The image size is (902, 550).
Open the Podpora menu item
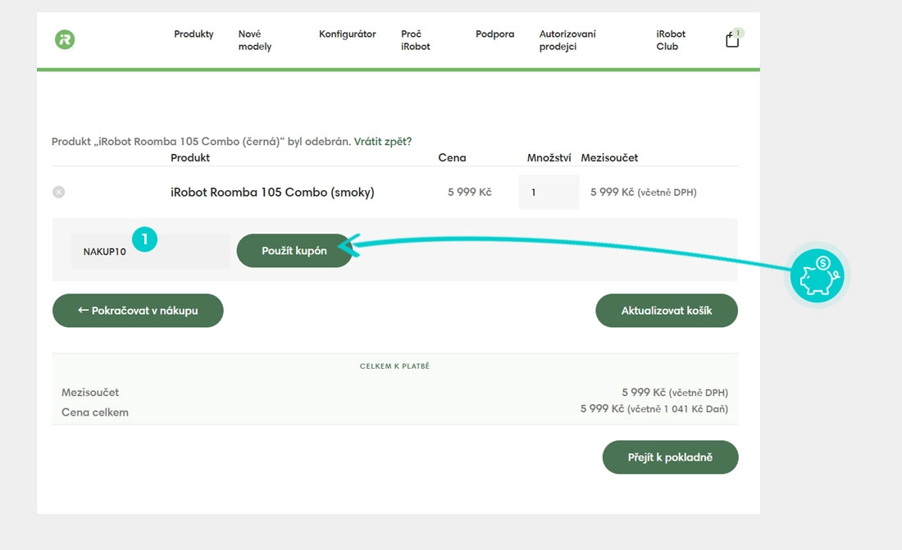(494, 34)
